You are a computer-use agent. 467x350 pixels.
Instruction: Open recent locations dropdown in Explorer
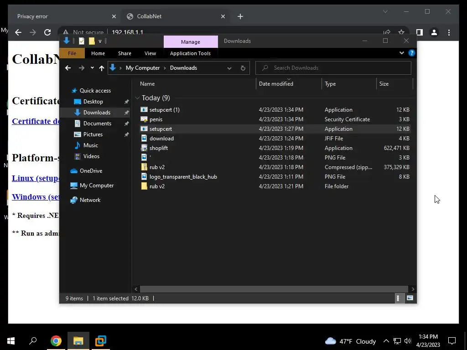tap(92, 68)
